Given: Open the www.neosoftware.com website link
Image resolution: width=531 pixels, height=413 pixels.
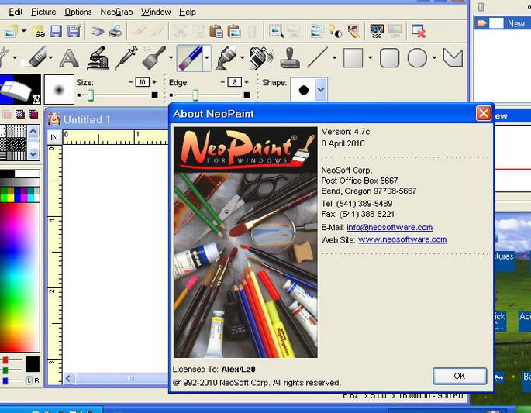Looking at the screenshot, I should (x=402, y=239).
